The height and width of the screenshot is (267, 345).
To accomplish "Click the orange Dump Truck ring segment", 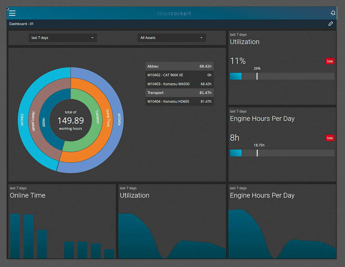I will click(108, 118).
